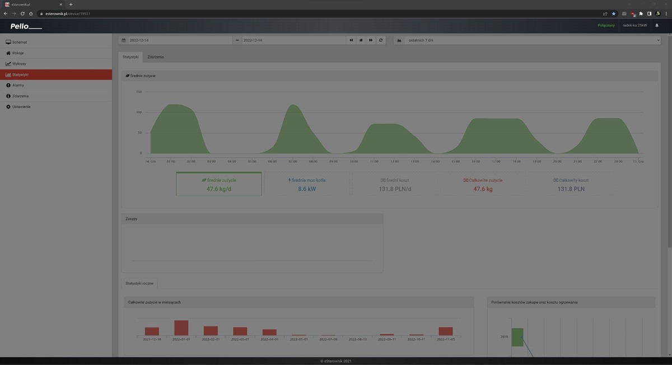Open the notifications bell icon
This screenshot has height=365, width=672.
point(657,25)
